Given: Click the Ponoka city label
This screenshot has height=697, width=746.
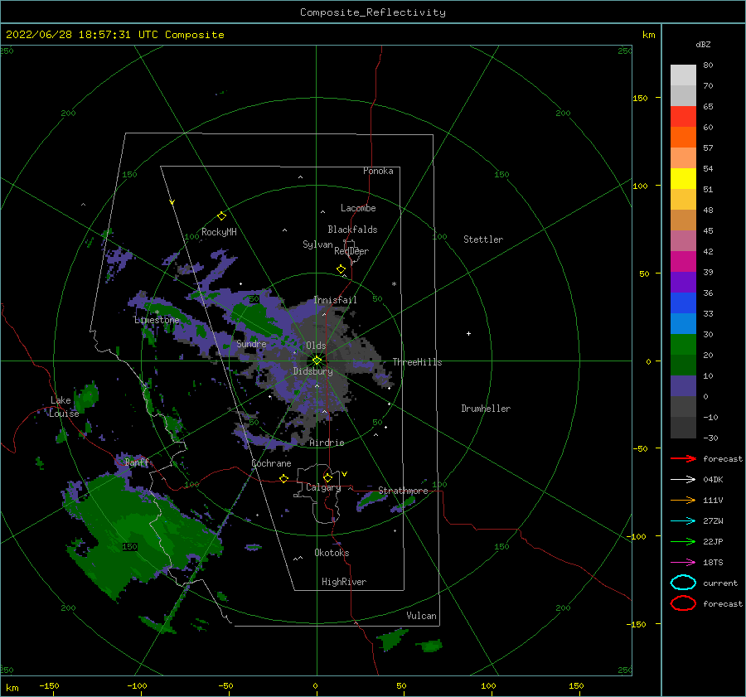Looking at the screenshot, I should tap(378, 171).
